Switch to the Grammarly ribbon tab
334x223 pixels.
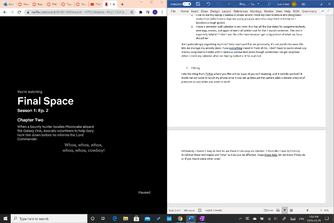tap(309, 11)
